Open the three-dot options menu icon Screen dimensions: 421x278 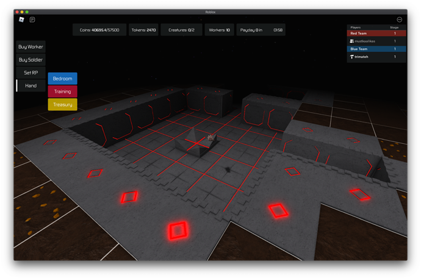(399, 20)
